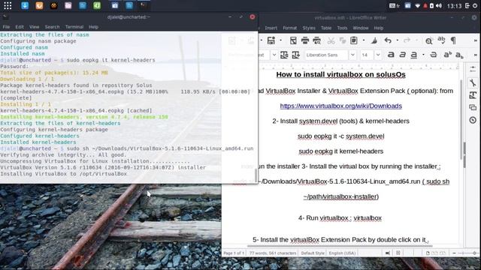Click the word count status field
The image size is (481, 270).
(273, 253)
